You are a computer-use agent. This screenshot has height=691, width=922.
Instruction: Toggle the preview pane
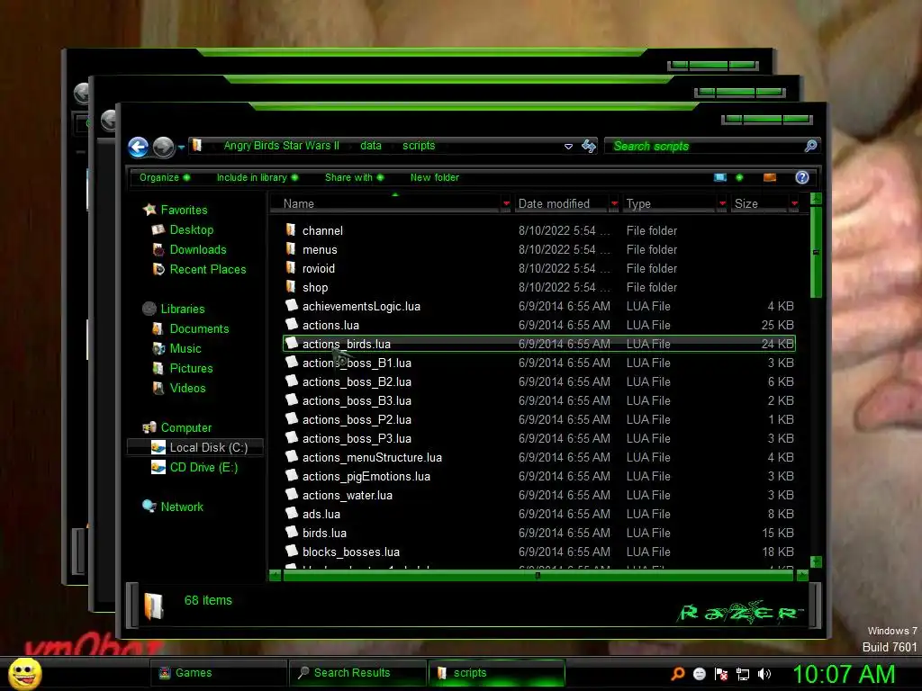point(770,177)
